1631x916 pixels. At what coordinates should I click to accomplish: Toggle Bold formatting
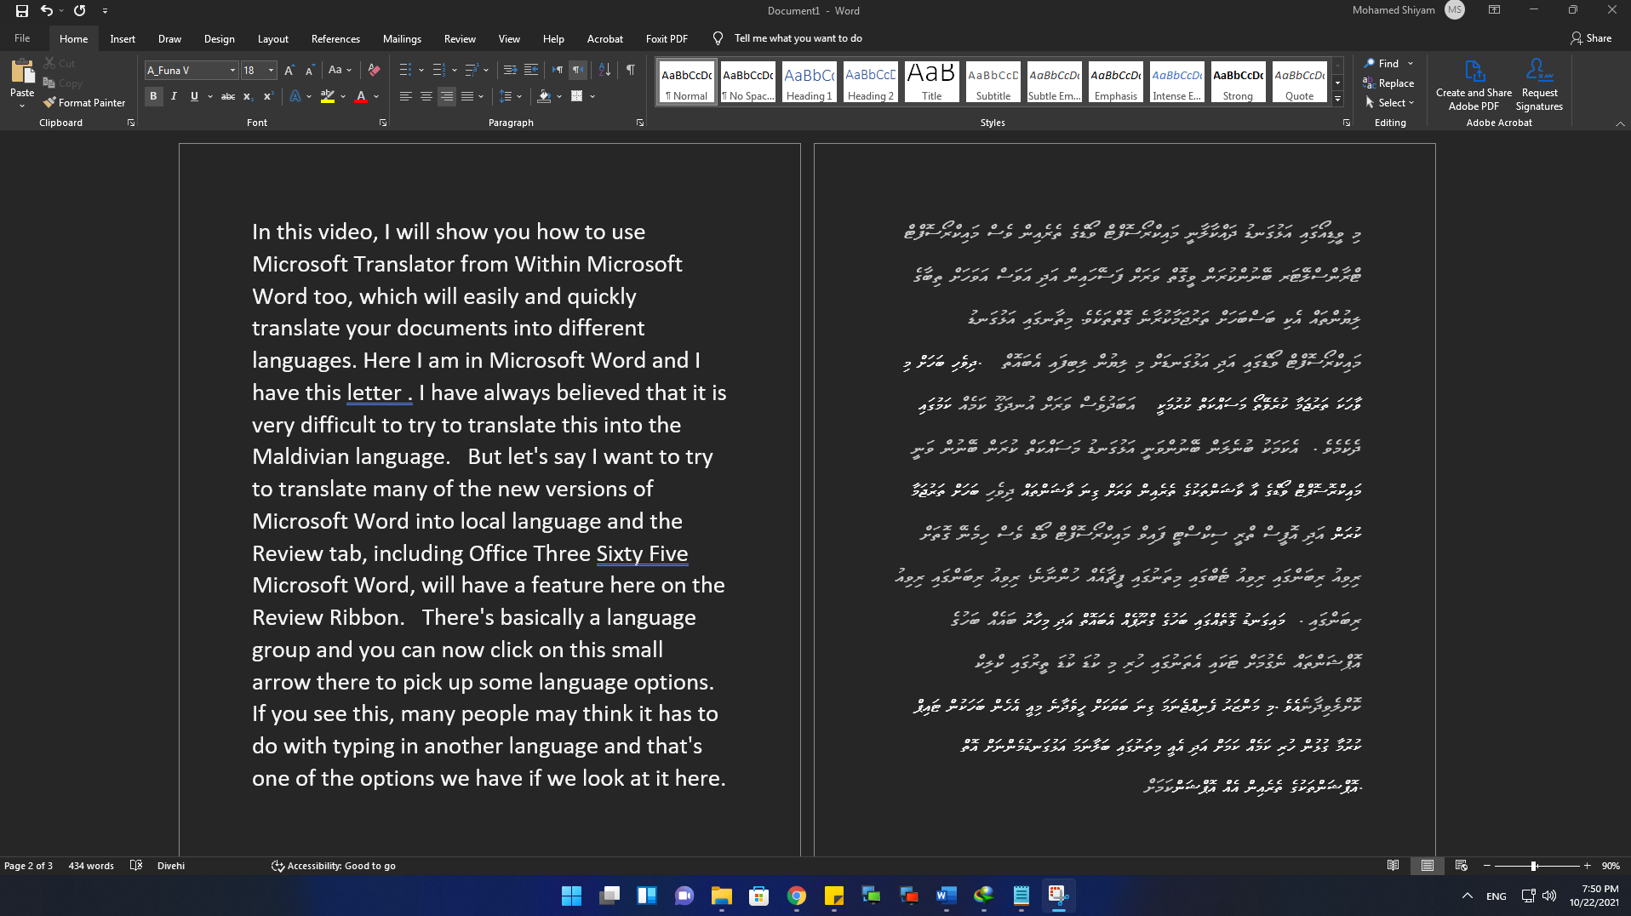(153, 97)
